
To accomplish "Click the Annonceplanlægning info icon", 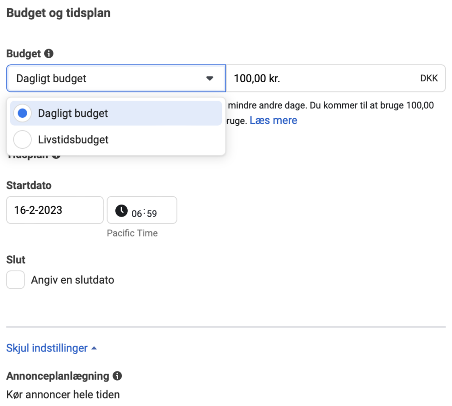I will pos(118,376).
